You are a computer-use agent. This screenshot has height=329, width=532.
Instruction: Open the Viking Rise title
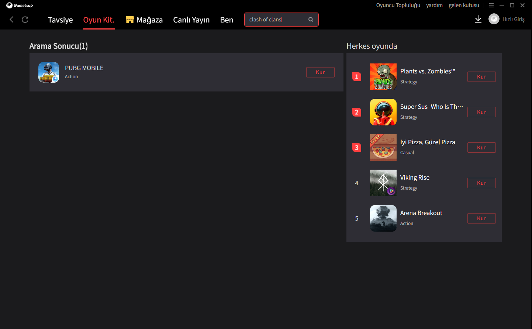(x=415, y=177)
